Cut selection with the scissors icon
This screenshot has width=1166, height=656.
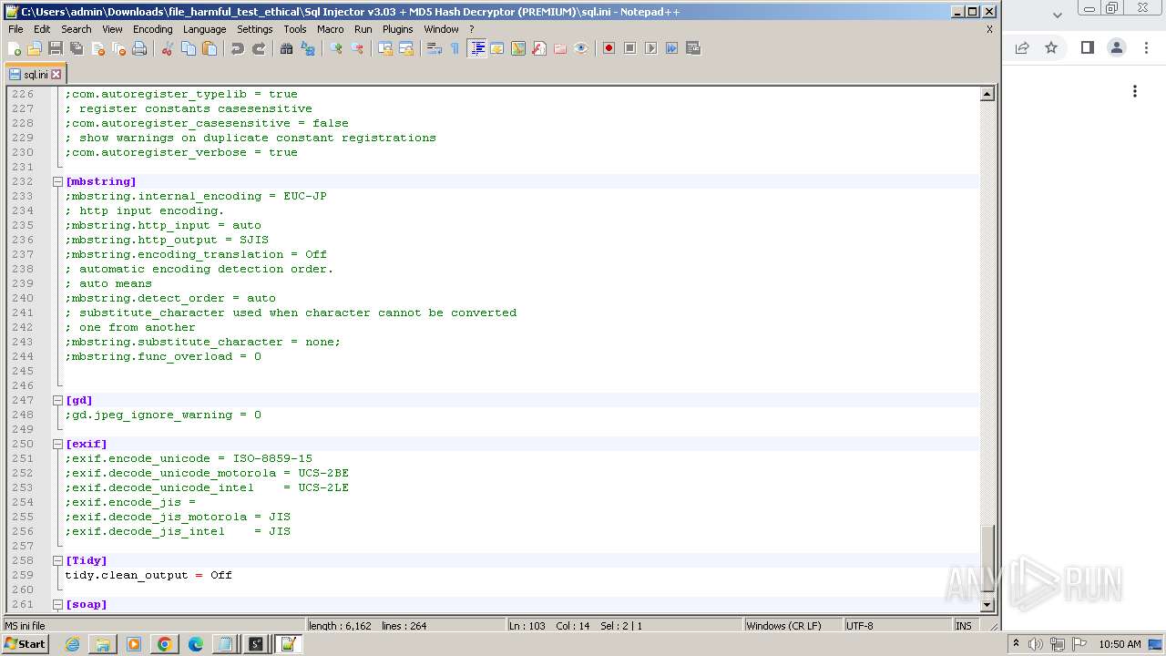[x=168, y=48]
